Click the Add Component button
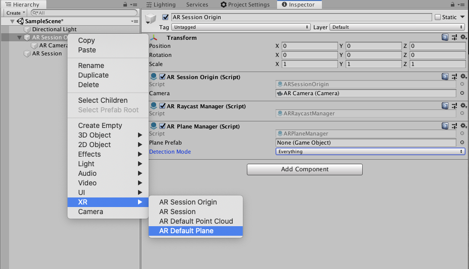 [304, 169]
